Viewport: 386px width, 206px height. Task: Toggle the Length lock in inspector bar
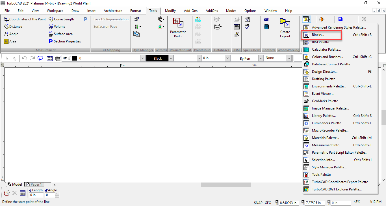click(x=31, y=190)
